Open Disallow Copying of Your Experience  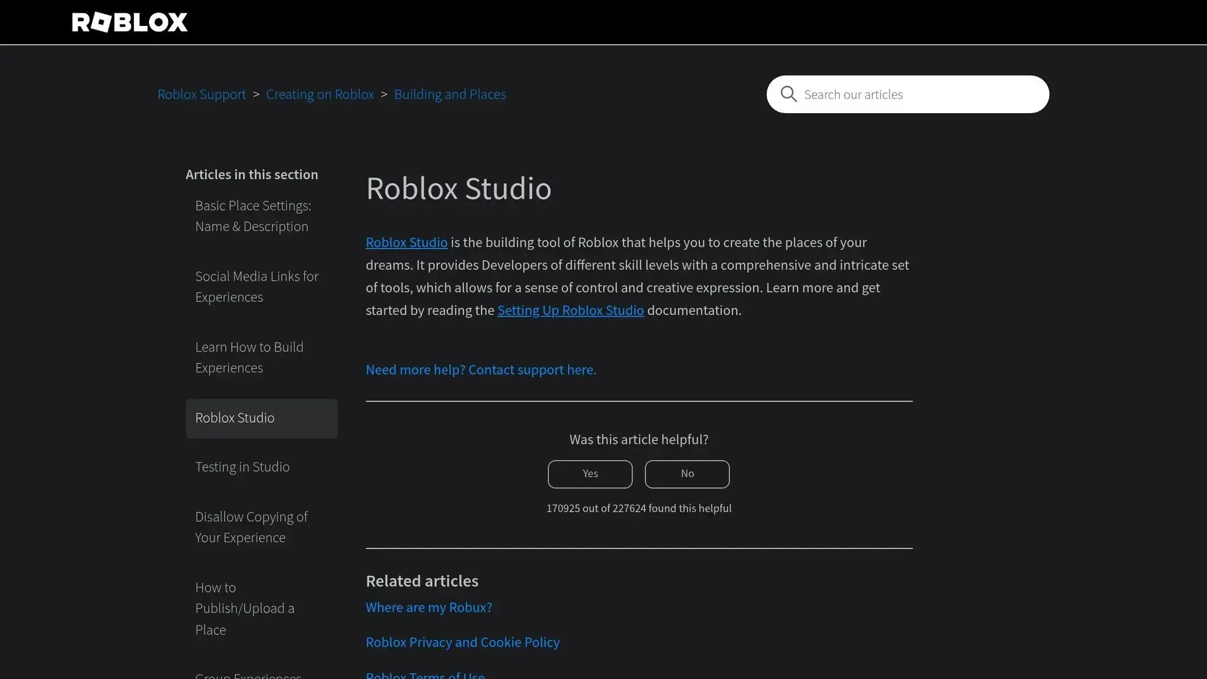251,527
